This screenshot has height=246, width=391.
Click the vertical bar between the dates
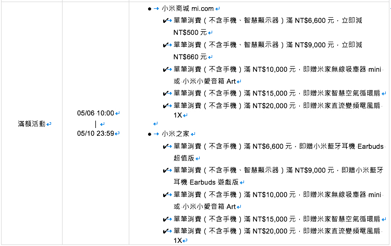[x=96, y=124]
